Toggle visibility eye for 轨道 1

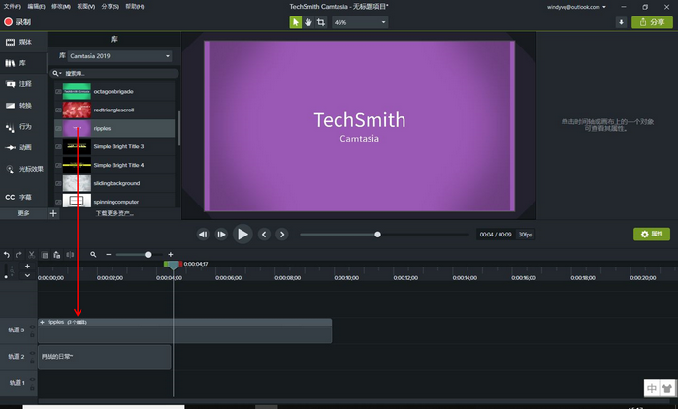[32, 379]
